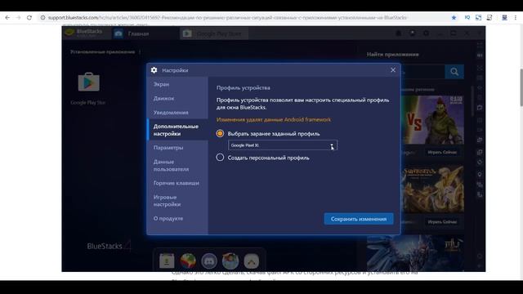Open options next to Установленные приложения

pos(140,52)
